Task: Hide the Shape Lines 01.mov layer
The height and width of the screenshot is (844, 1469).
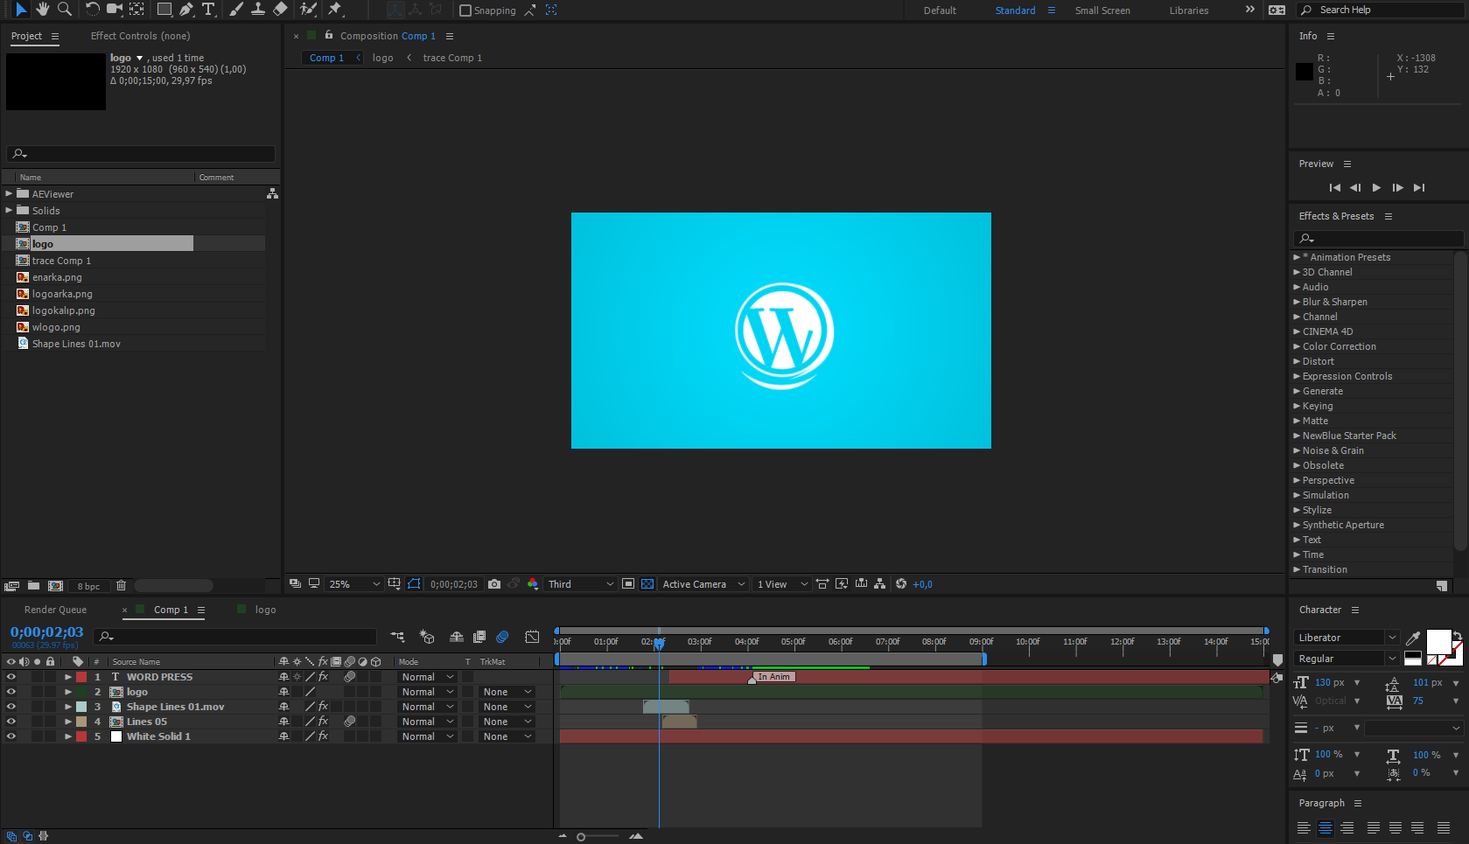Action: [x=11, y=707]
